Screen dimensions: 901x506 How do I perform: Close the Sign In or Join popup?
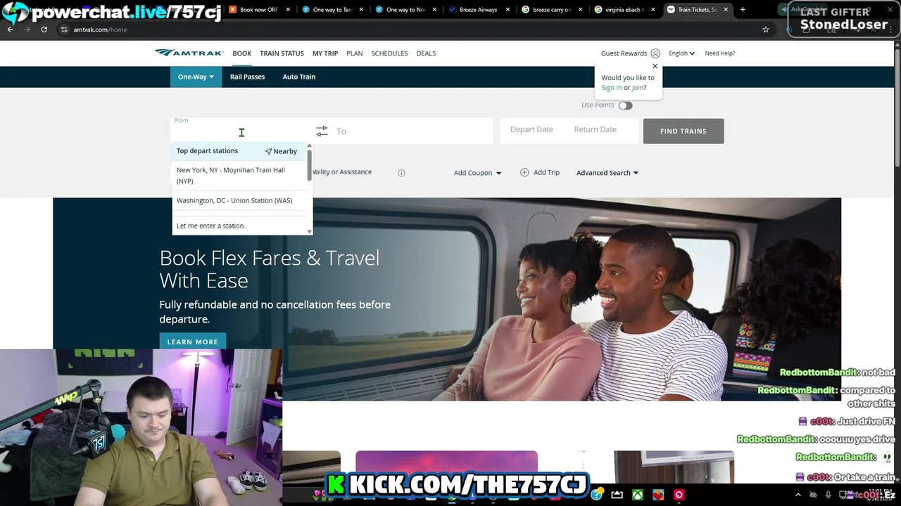[655, 66]
